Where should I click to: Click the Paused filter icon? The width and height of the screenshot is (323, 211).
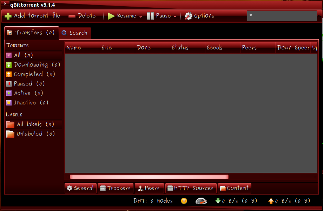pos(9,84)
